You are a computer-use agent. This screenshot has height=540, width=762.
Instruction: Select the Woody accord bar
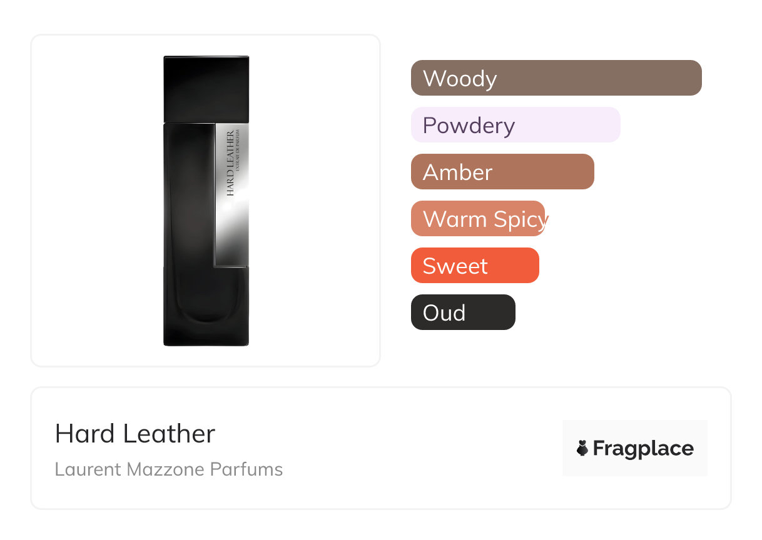pos(556,78)
